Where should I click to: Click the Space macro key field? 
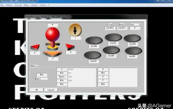pyautogui.click(x=62, y=77)
